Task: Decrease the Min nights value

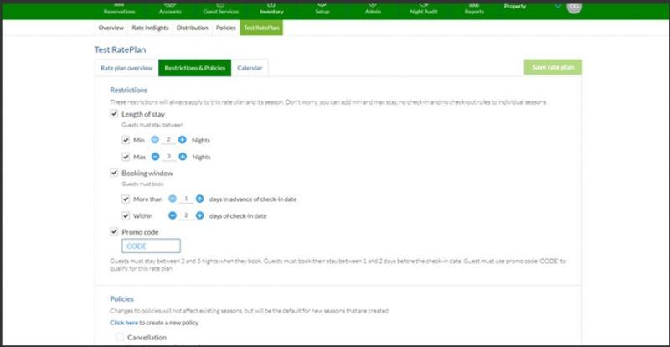Action: pyautogui.click(x=155, y=140)
